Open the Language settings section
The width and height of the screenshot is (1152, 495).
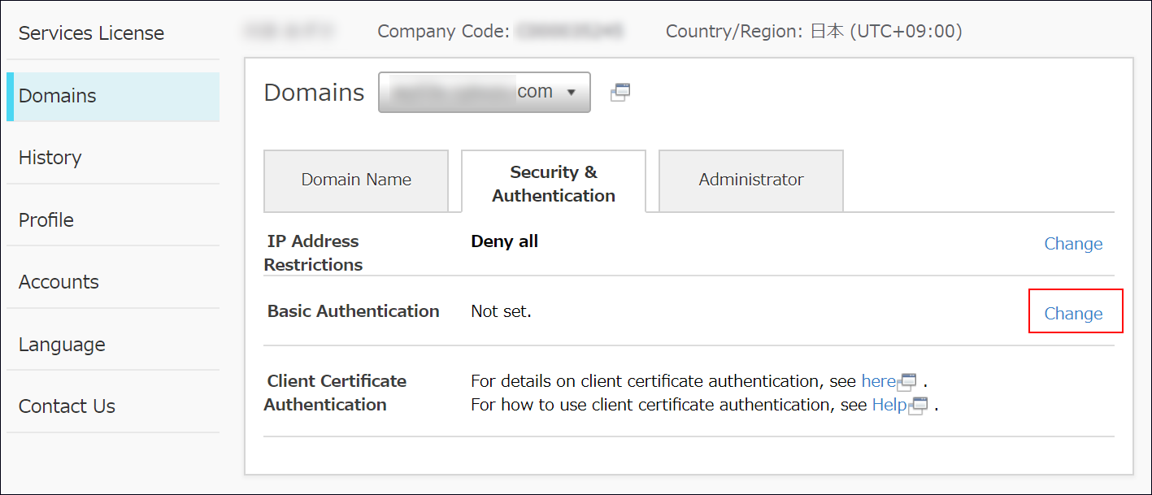pos(61,344)
